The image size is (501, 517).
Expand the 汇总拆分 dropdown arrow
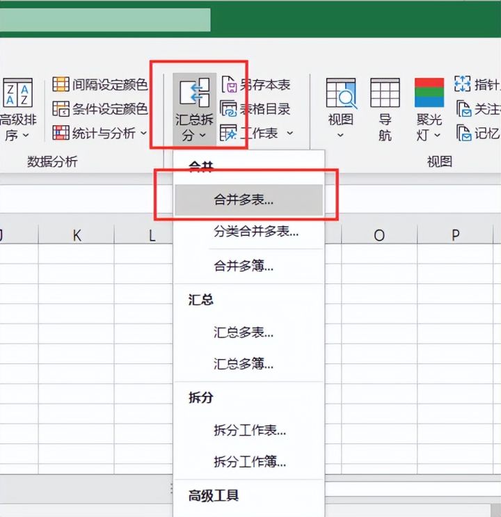tap(202, 135)
